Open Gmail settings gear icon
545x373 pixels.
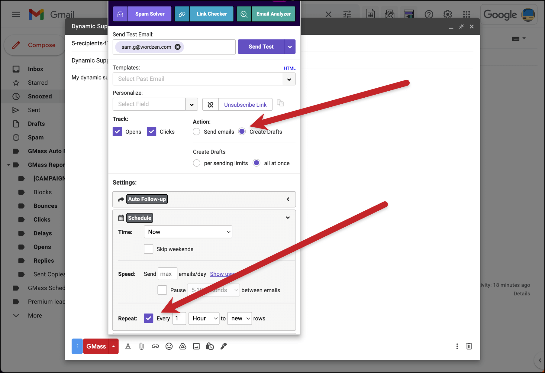coord(448,14)
